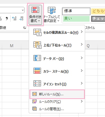This screenshot has height=117, width=105.
Task: Select the 良い cell style
Action: point(76,19)
